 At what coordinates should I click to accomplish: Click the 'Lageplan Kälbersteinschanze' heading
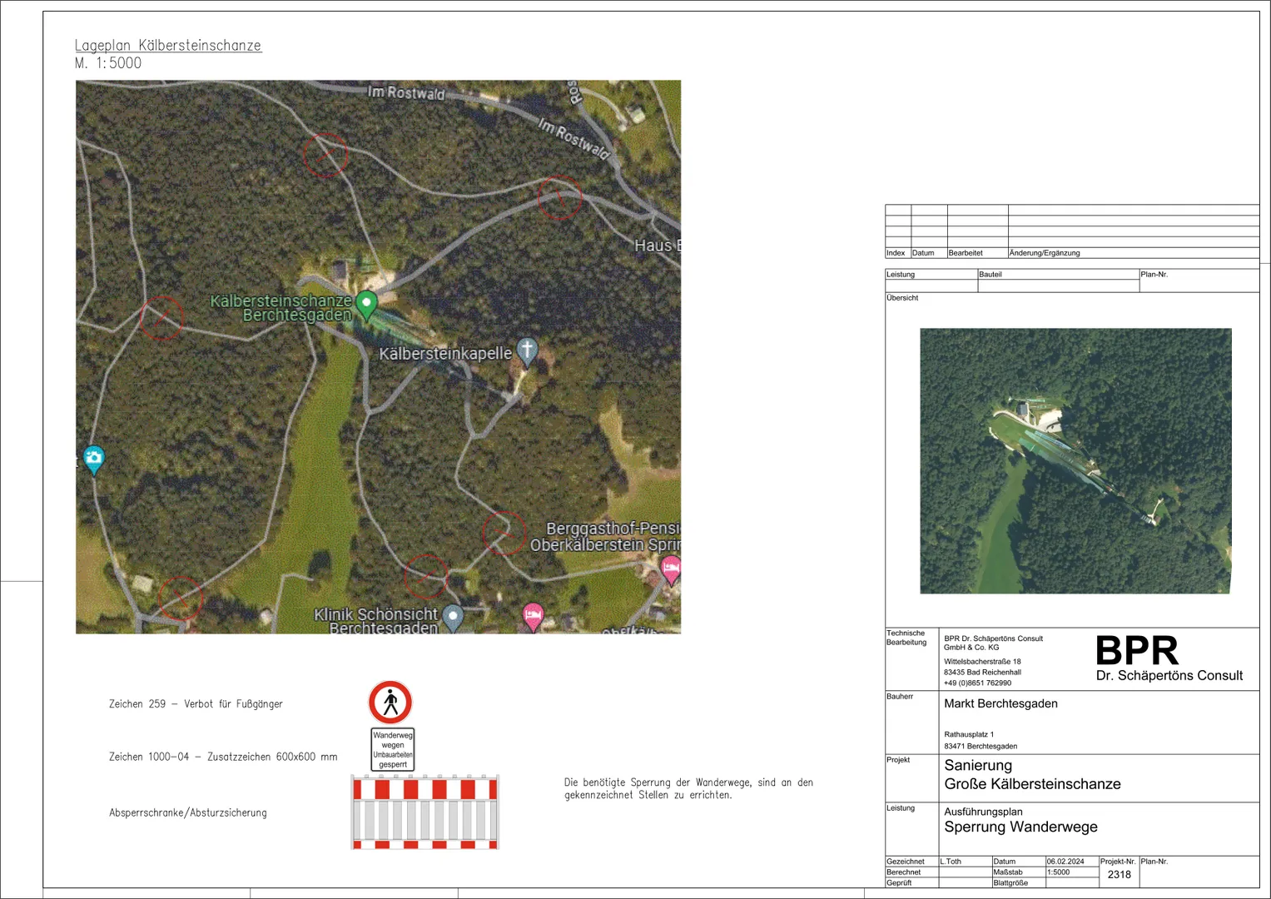168,46
